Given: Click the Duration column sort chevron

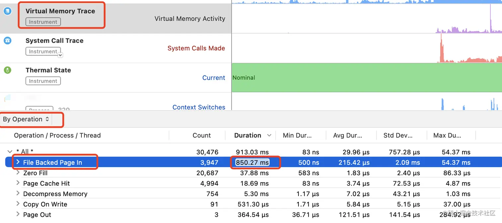Looking at the screenshot, I should pyautogui.click(x=269, y=135).
